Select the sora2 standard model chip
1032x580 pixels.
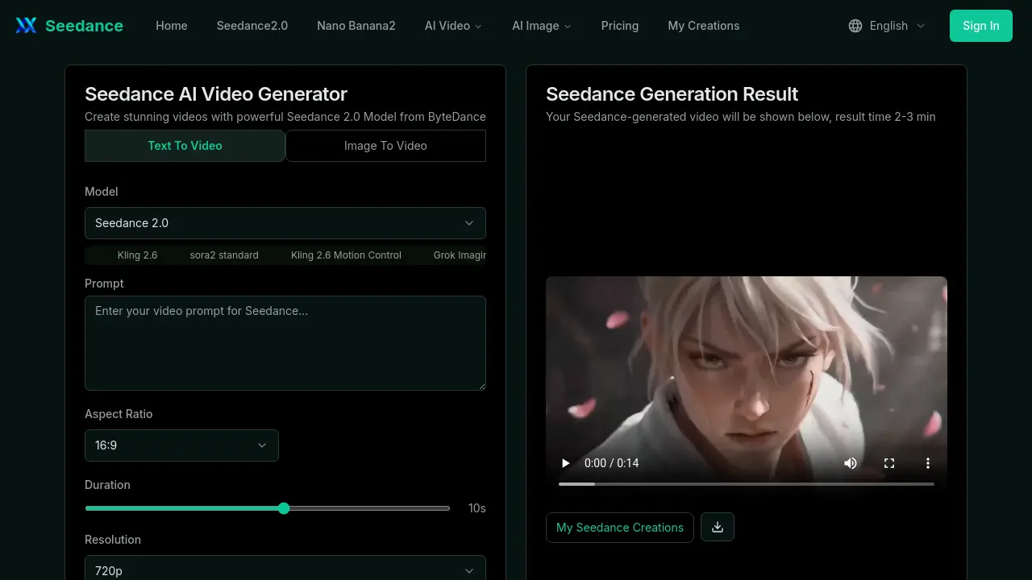pos(224,255)
